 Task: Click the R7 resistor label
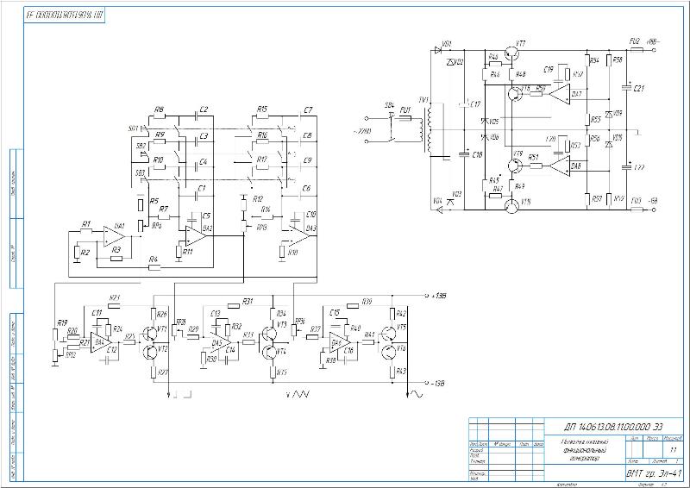coord(163,209)
